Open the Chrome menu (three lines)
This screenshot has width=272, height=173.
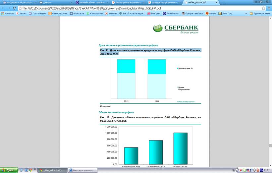click(x=269, y=8)
